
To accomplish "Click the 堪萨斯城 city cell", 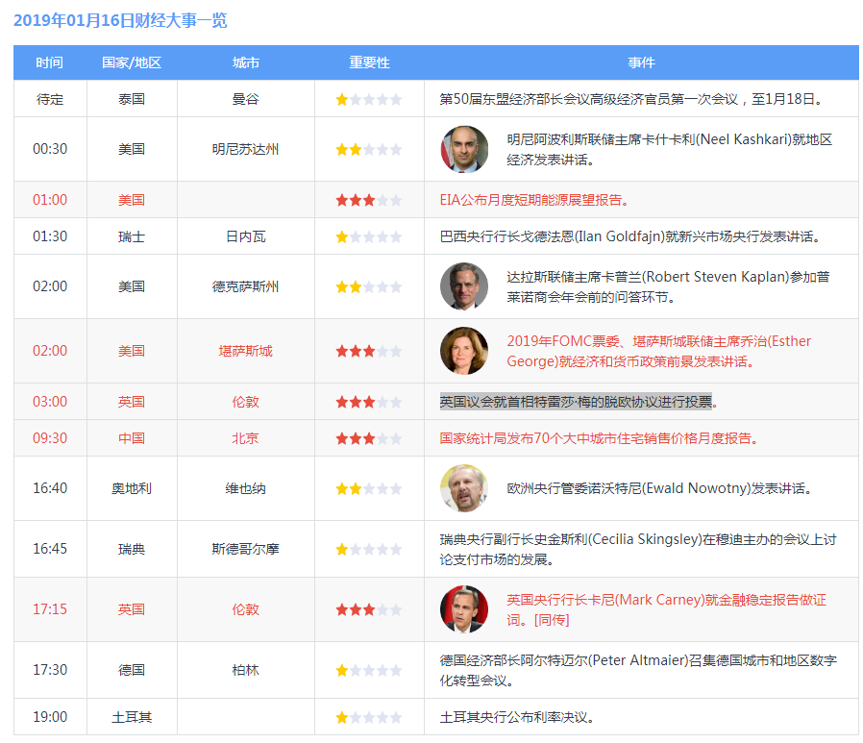I will (x=245, y=351).
